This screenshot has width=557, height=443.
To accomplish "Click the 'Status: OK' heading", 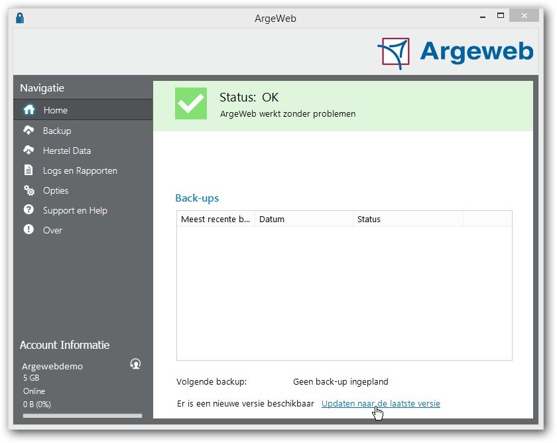I will click(x=249, y=97).
